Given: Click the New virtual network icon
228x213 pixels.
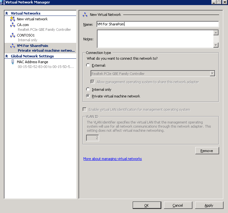Looking at the screenshot, I should click(x=13, y=19).
